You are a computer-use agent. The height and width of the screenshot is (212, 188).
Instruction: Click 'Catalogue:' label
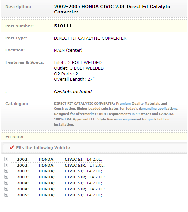click(x=16, y=104)
